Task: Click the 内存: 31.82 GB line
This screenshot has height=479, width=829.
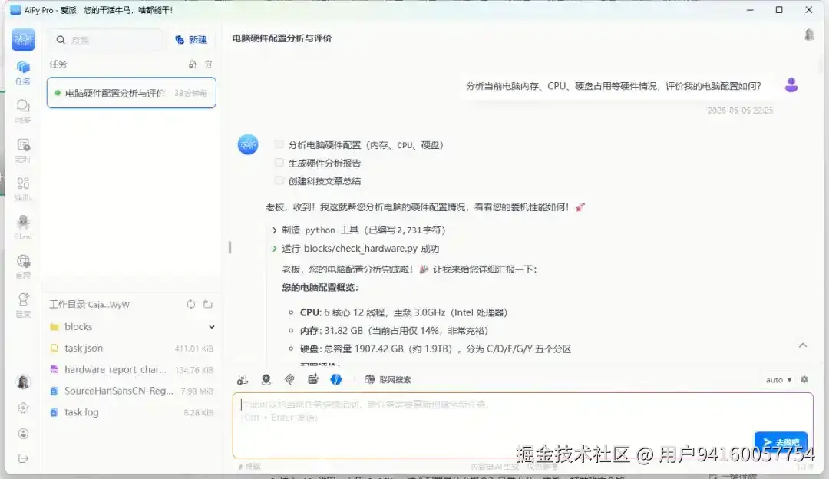Action: (394, 330)
